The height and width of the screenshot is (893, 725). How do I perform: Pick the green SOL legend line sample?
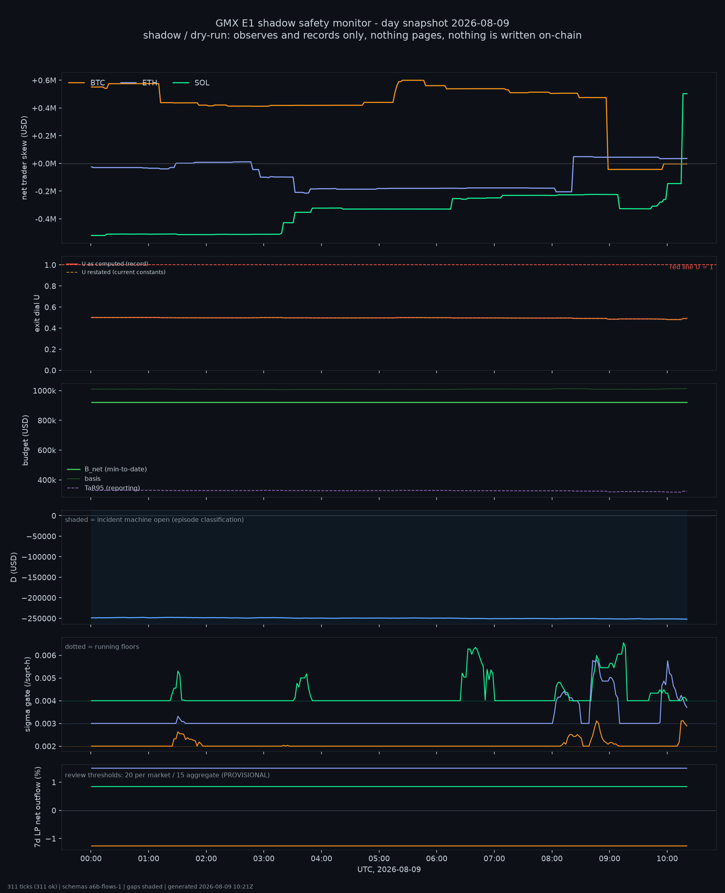click(x=181, y=83)
